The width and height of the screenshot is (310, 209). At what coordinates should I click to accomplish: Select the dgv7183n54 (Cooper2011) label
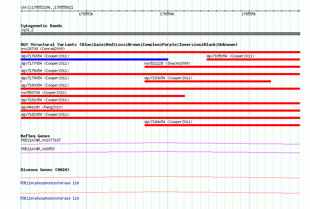click(169, 78)
